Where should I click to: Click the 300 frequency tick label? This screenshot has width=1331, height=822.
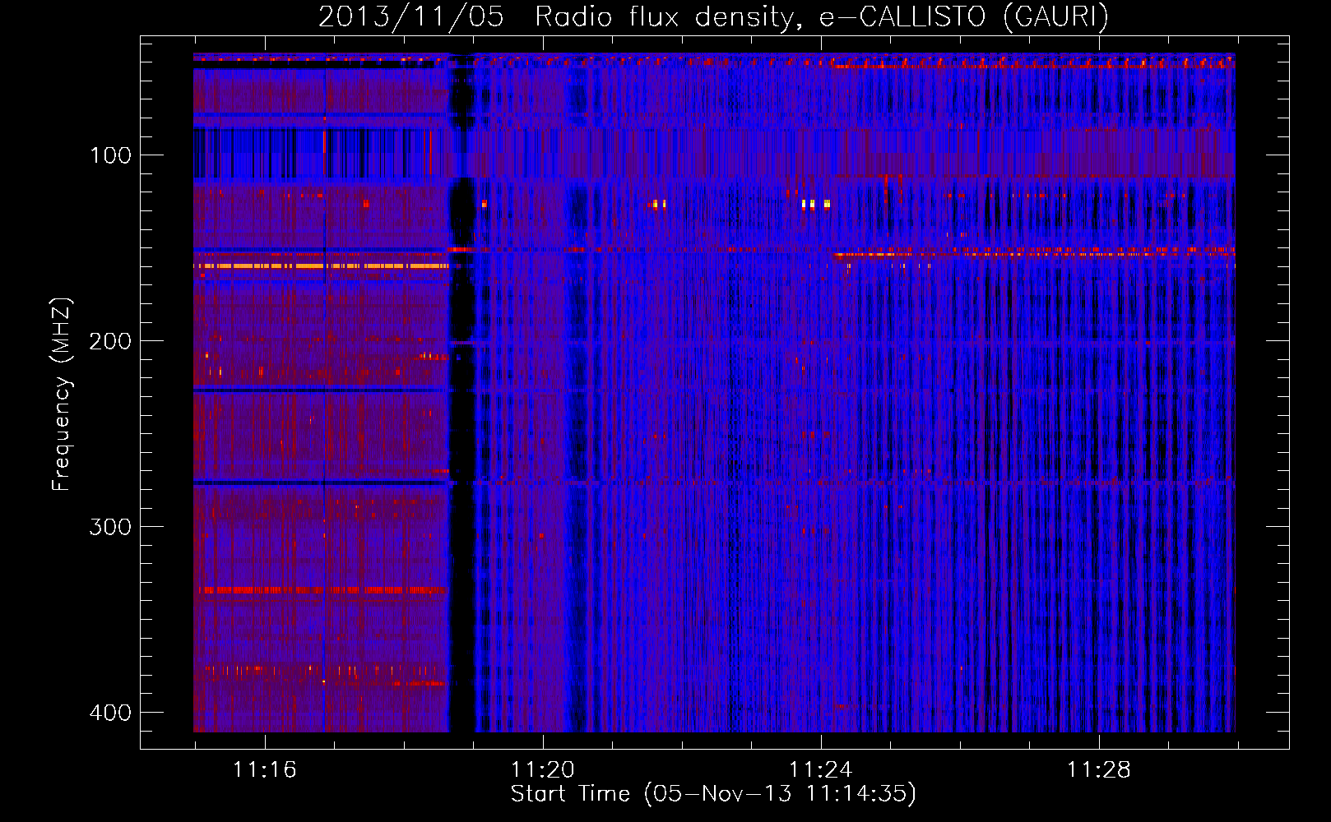pyautogui.click(x=110, y=527)
